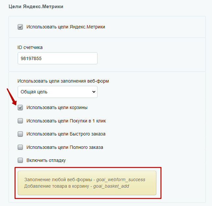Uncheck the Использовать цели Яндекс.Метрики checkbox
Viewport: 212px width, 206px height.
(x=20, y=27)
